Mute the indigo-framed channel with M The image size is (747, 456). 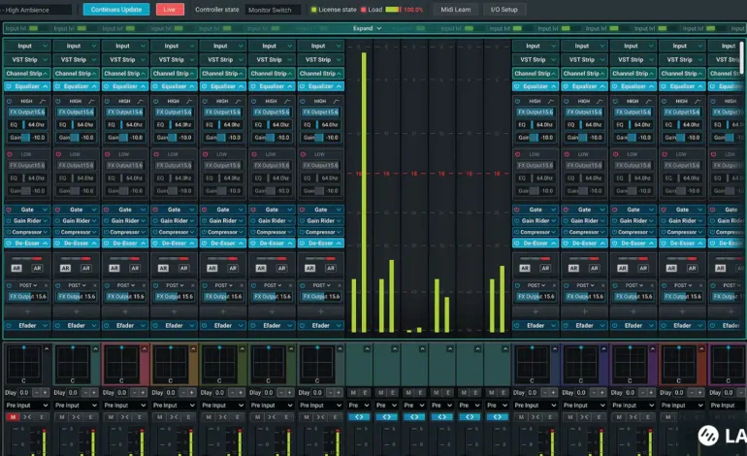pos(569,417)
